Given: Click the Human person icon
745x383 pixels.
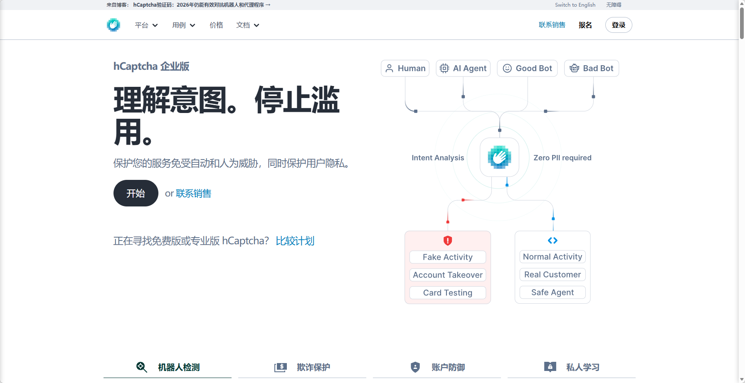Looking at the screenshot, I should [x=389, y=69].
